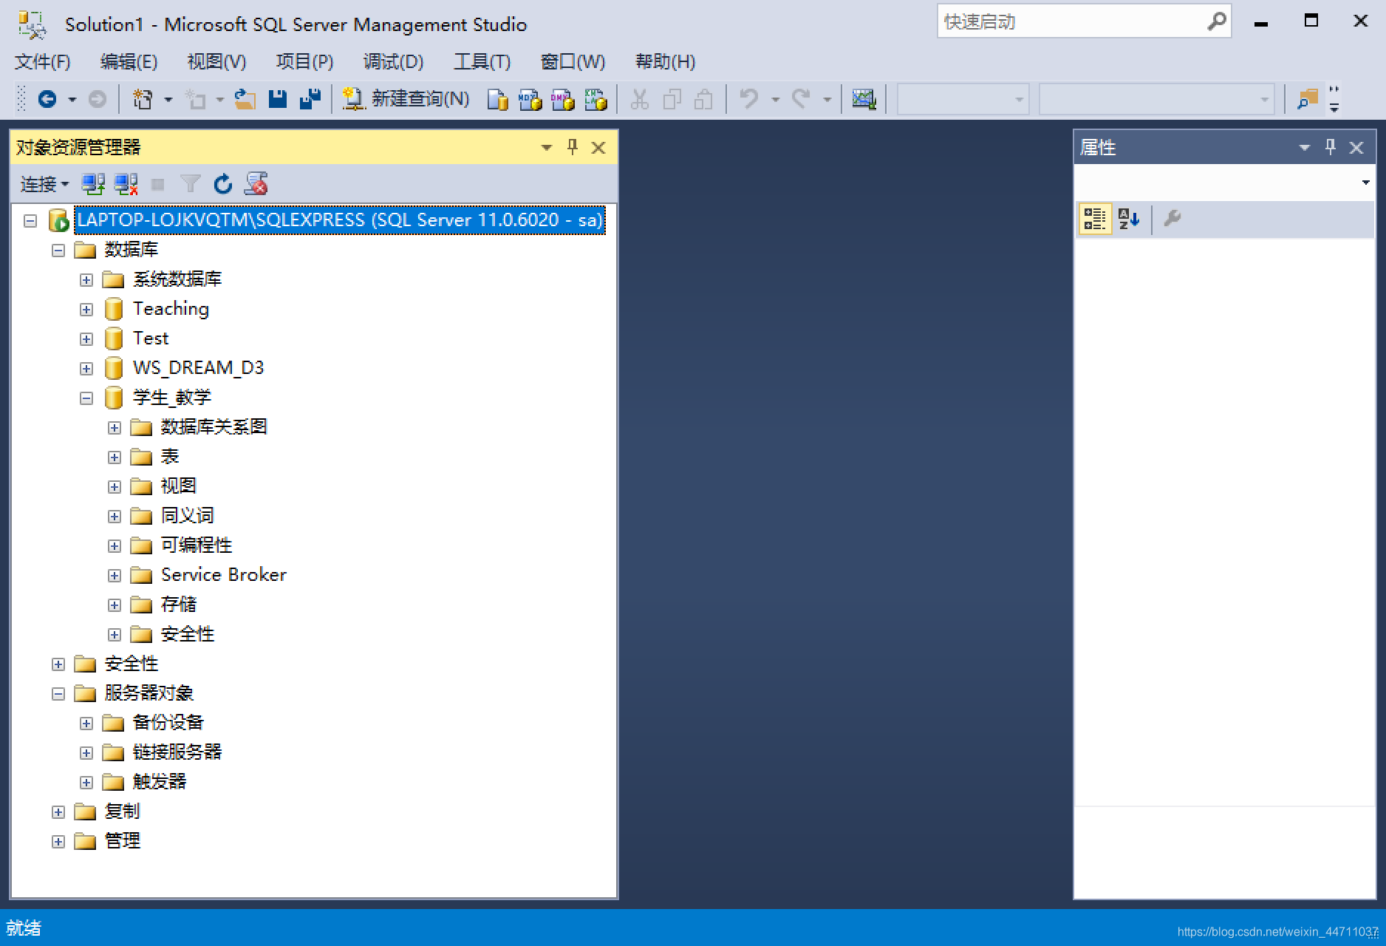The height and width of the screenshot is (946, 1386).
Task: Select the LAPTOP-LOJKVQTM\SQLEXPRESS server row
Action: pyautogui.click(x=340, y=220)
